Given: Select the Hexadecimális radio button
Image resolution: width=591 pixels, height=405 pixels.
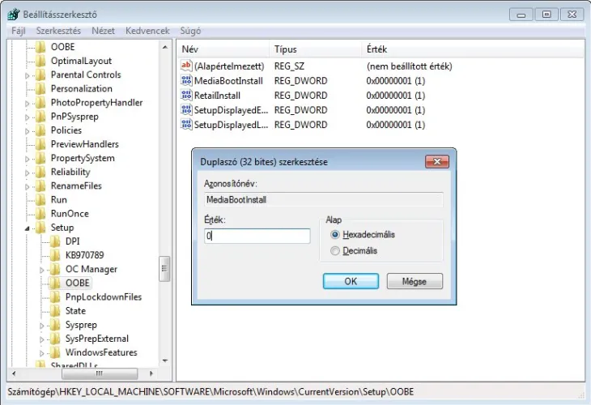Looking at the screenshot, I should point(335,235).
